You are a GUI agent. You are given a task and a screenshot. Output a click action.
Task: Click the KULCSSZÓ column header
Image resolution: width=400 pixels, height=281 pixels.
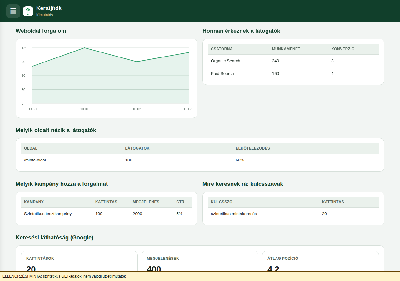click(222, 202)
